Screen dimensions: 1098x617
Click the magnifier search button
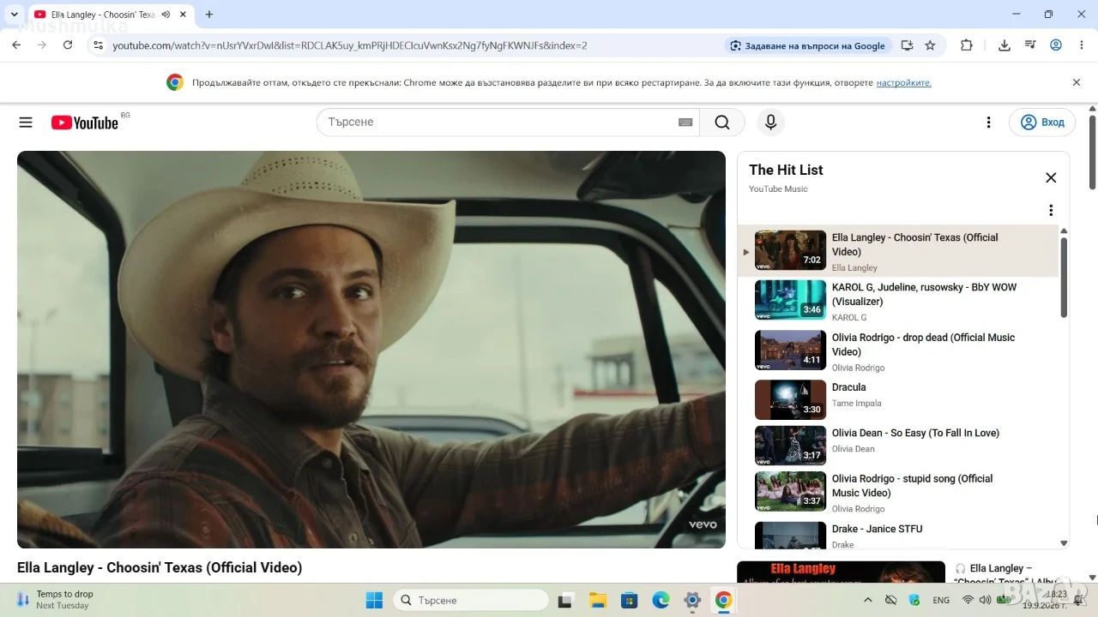click(722, 123)
